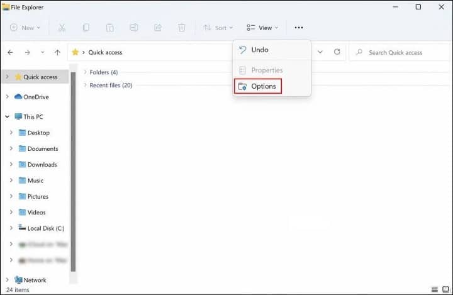Viewport: 453px width, 295px height.
Task: Click the Downloads folder icon
Action: coord(22,164)
